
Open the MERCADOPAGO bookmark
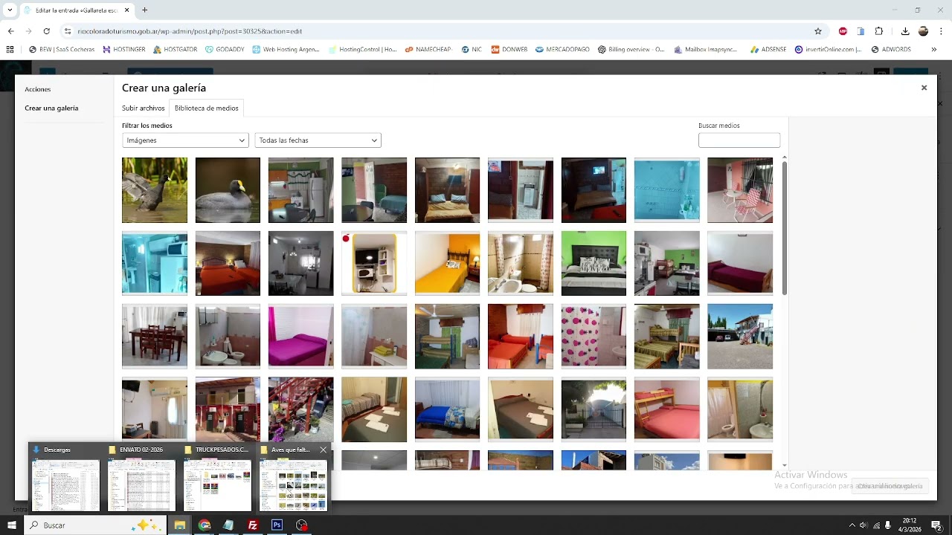tap(562, 50)
